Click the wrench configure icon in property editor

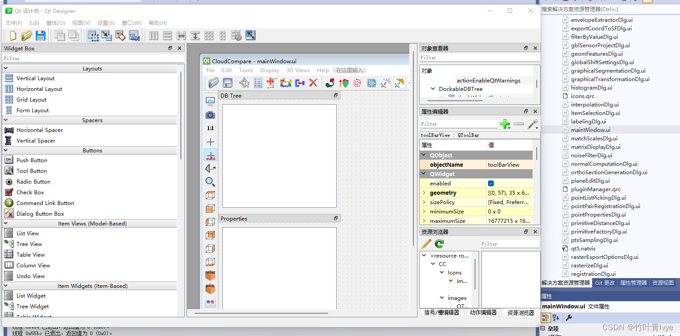533,124
